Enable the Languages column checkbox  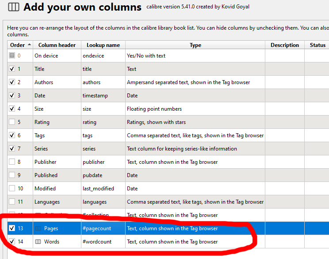tap(12, 201)
